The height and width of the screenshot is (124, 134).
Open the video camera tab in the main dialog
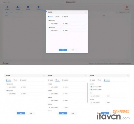tap(50, 16)
